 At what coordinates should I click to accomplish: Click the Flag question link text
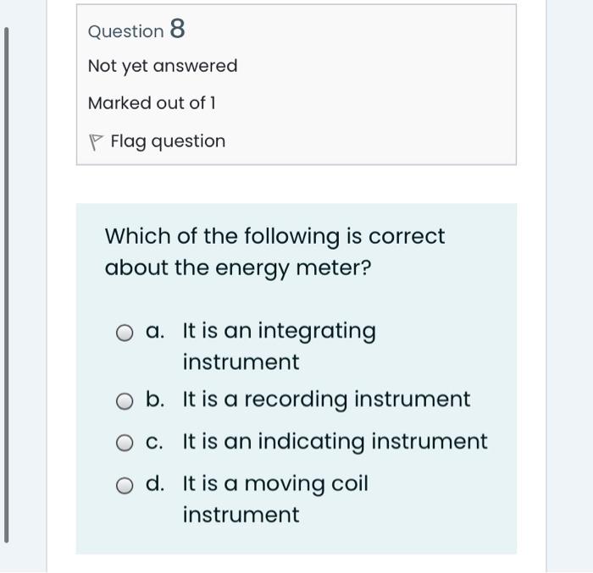pos(168,141)
